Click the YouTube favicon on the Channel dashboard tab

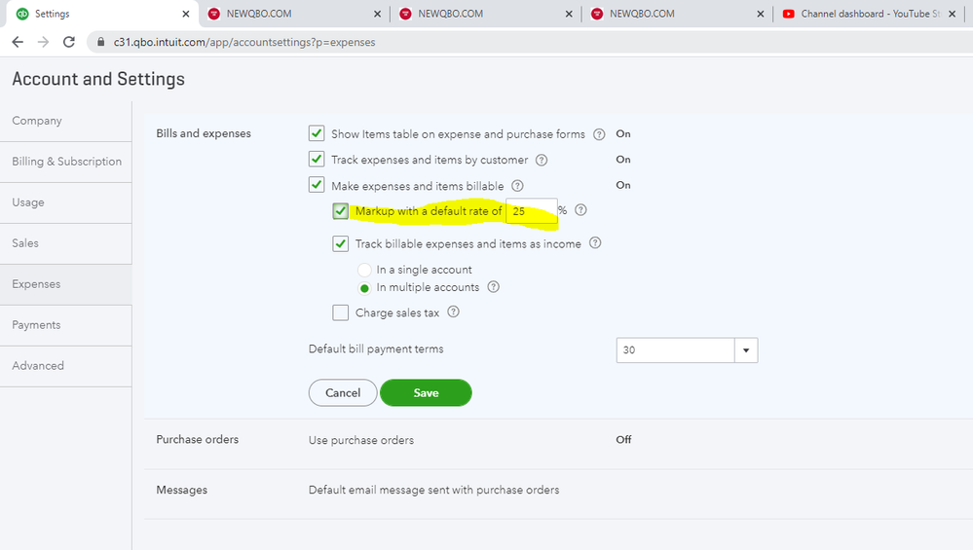point(789,14)
